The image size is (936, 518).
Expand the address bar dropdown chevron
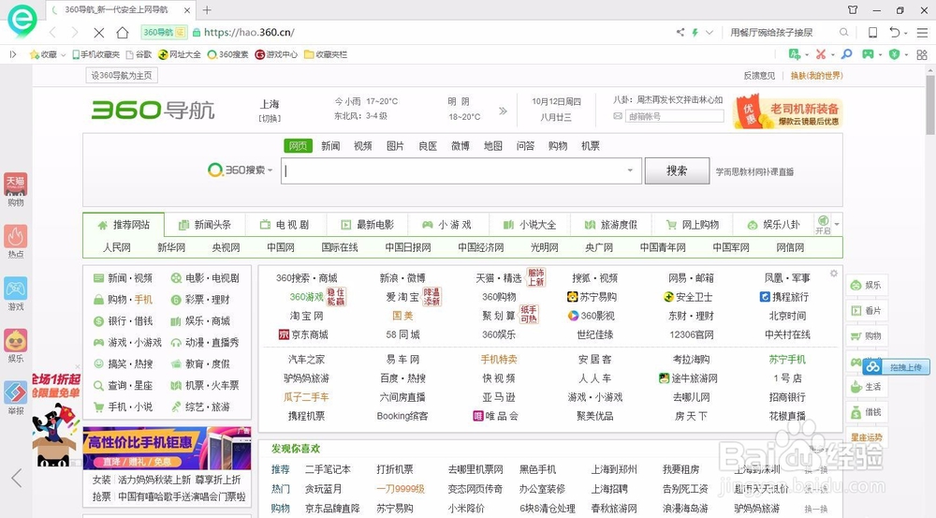coord(709,32)
